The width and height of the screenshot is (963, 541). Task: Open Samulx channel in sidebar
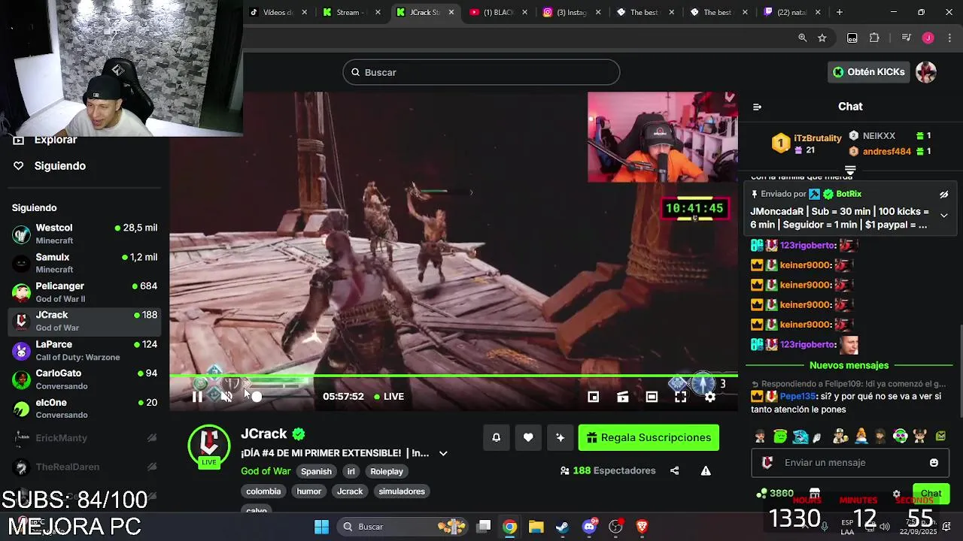(85, 263)
